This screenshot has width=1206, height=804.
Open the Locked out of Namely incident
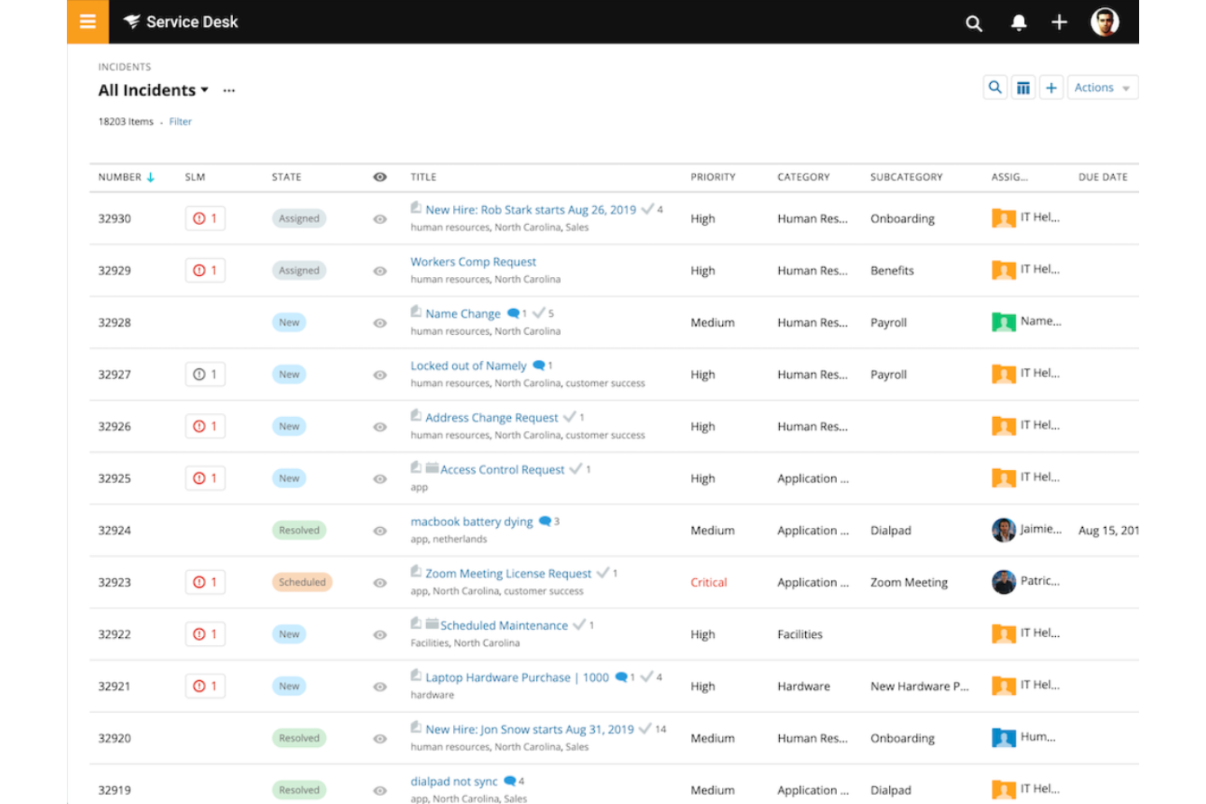click(469, 365)
